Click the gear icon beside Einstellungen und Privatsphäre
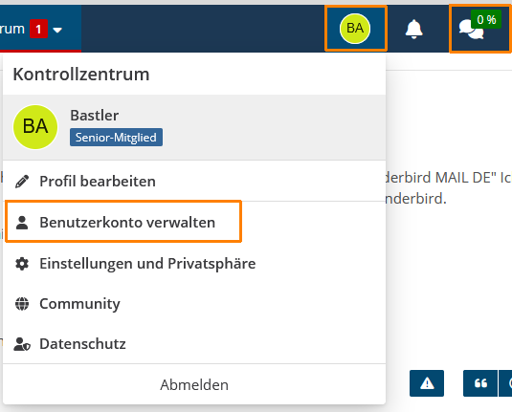 click(x=22, y=264)
